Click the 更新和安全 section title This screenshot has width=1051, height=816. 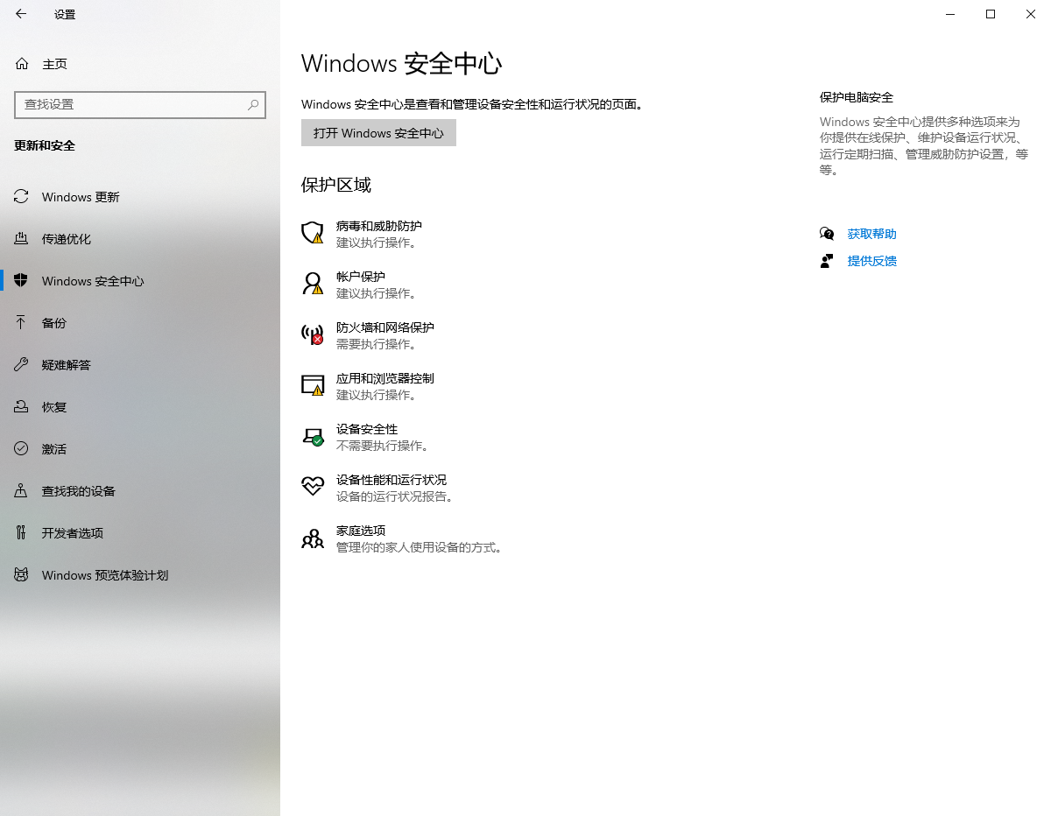[x=45, y=145]
